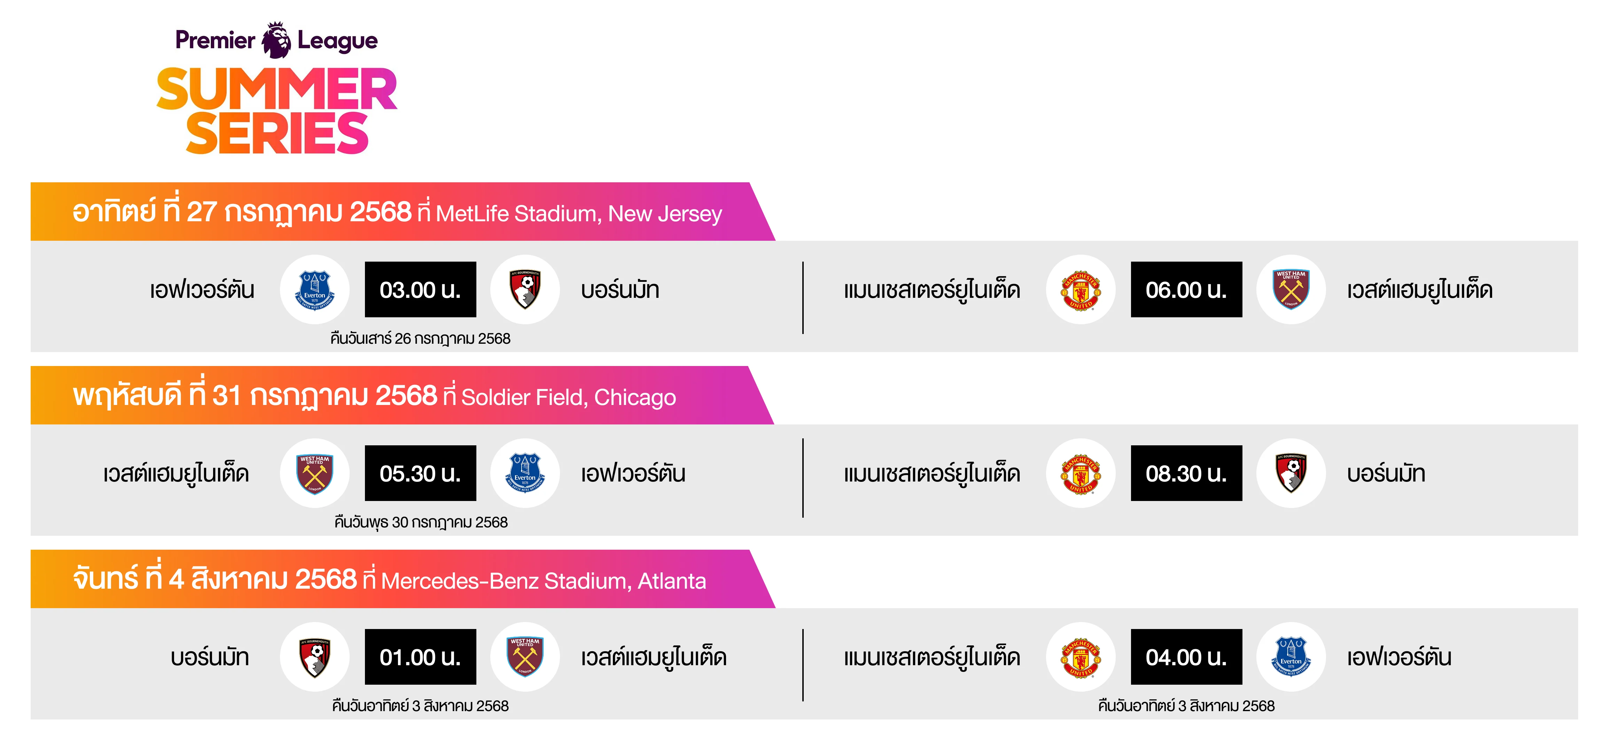This screenshot has width=1606, height=732.
Task: Click West Ham crest in 06.00 match
Action: (x=1291, y=290)
